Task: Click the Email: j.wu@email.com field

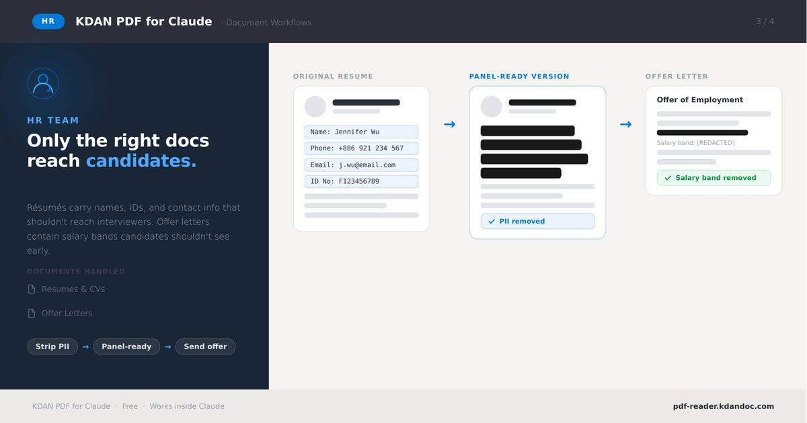Action: [x=361, y=165]
